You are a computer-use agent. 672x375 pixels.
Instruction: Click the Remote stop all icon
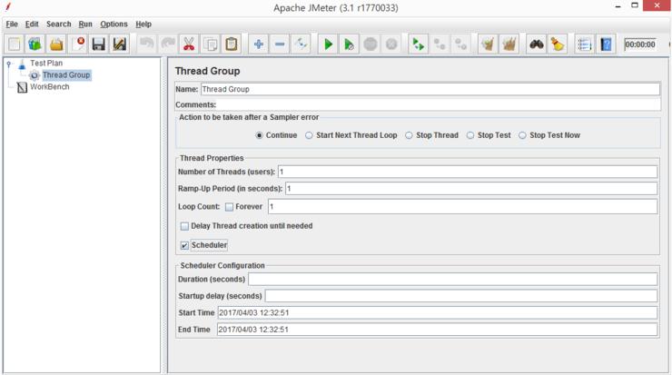tap(440, 44)
